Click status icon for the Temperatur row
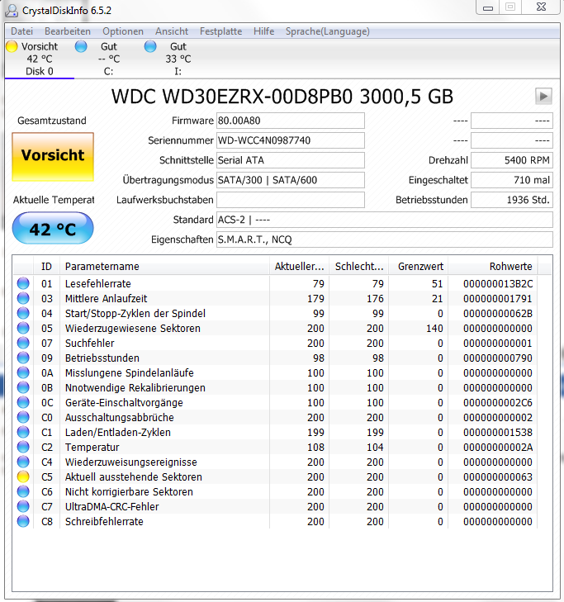This screenshot has height=602, width=564. coord(23,448)
